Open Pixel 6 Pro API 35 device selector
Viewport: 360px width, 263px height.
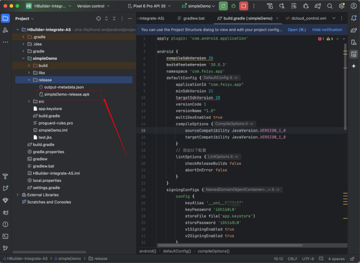[x=149, y=6]
